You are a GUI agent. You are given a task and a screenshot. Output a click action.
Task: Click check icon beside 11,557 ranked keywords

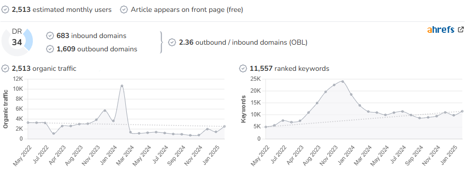click(x=243, y=68)
